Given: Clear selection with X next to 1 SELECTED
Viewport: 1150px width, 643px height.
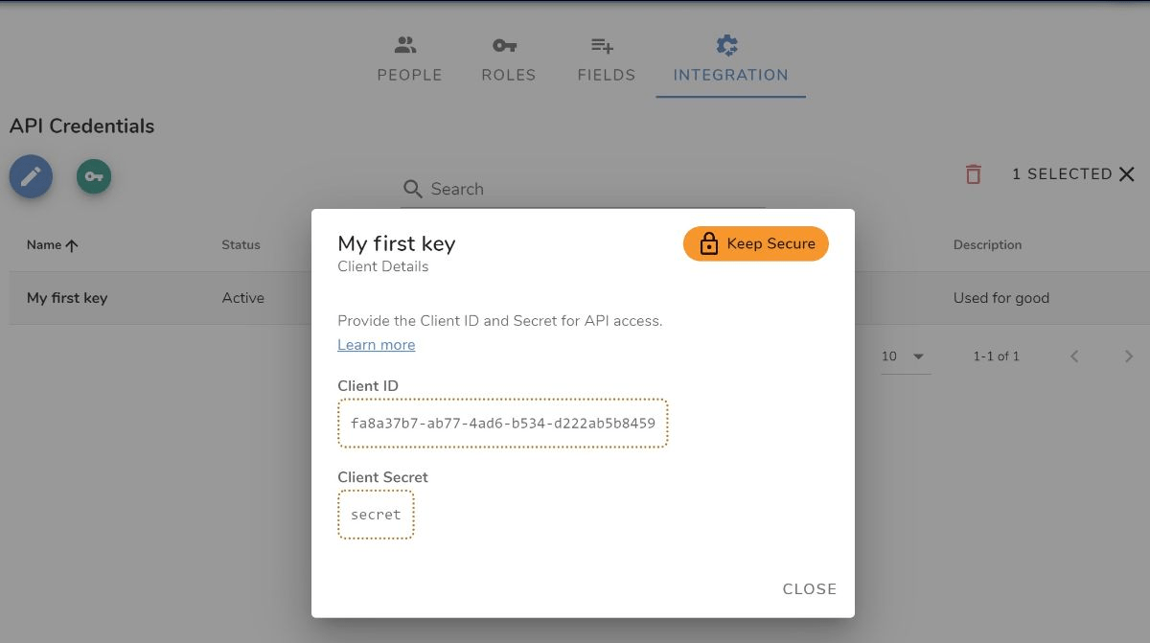Looking at the screenshot, I should (1127, 174).
